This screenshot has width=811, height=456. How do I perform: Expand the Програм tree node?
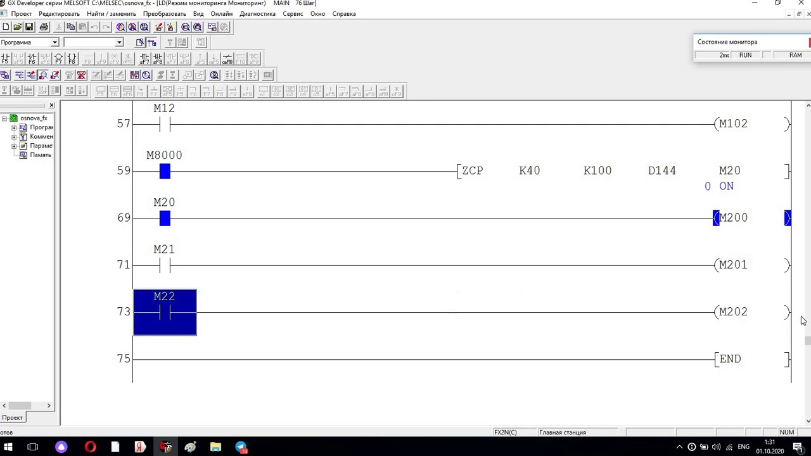[14, 127]
